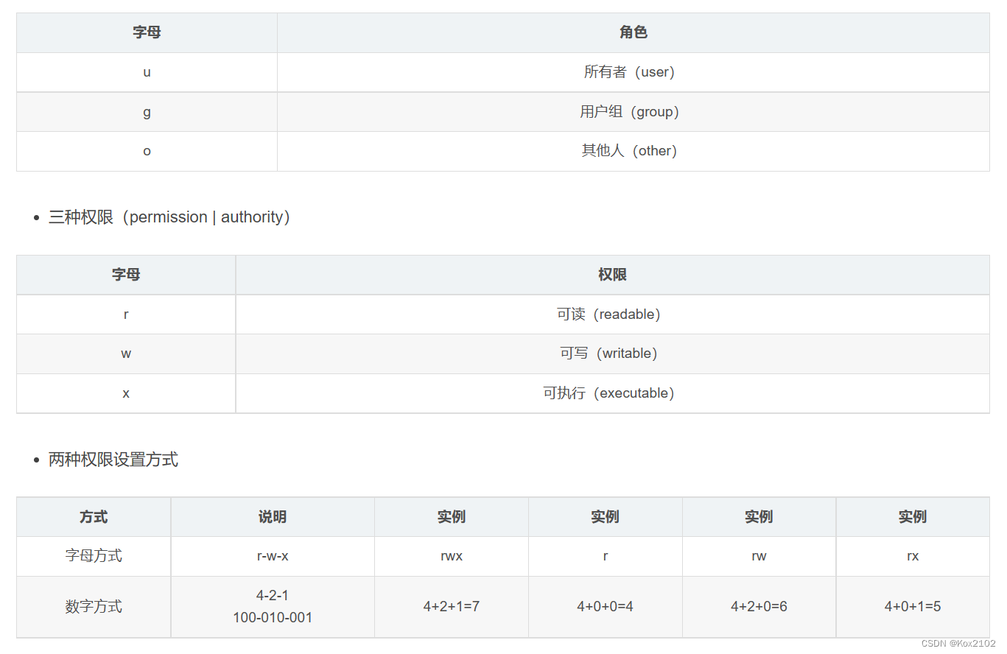Click the 两种权限设置方式 bullet text
Screen dimensions: 1007x654
pyautogui.click(x=113, y=460)
